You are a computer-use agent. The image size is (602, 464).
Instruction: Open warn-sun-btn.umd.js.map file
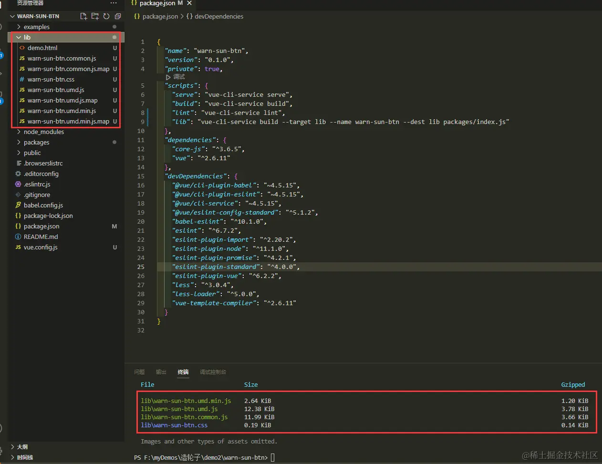[x=66, y=100]
